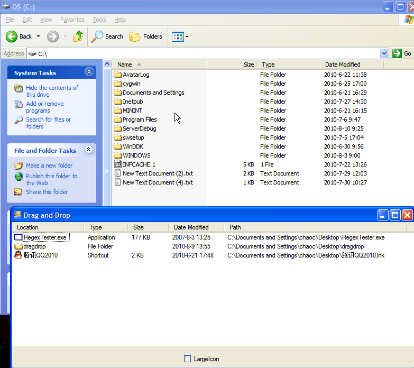Enable the LargeIcon checkbox
The image size is (414, 368).
(187, 359)
